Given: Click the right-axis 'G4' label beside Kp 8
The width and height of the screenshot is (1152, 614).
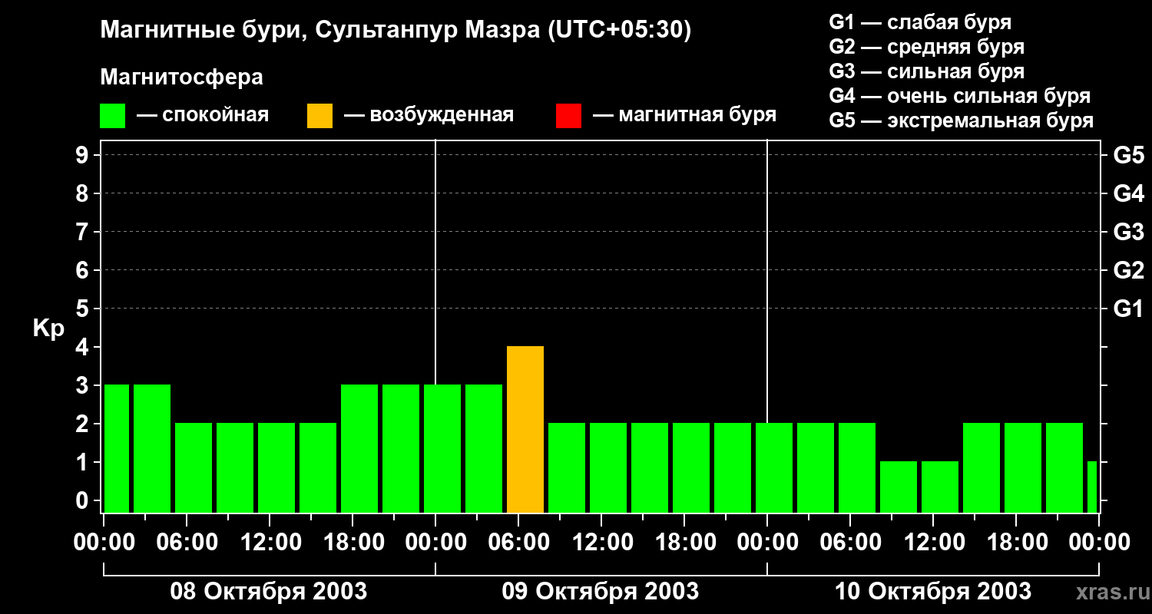Looking at the screenshot, I should click(1128, 193).
